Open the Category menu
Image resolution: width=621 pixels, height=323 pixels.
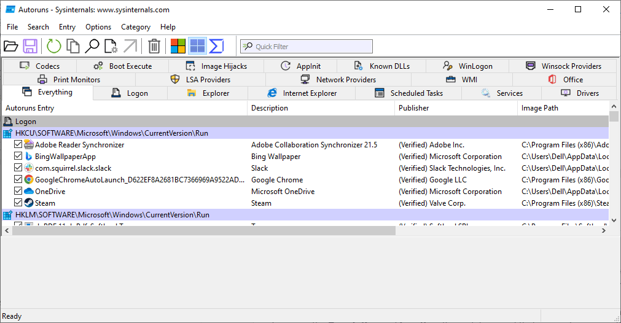coord(136,27)
